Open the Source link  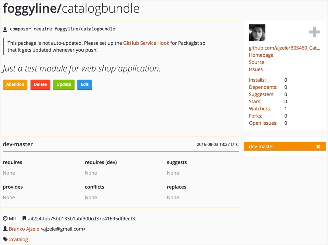point(257,62)
